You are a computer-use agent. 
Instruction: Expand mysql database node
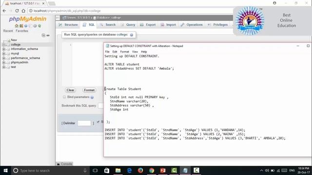(x=3, y=53)
